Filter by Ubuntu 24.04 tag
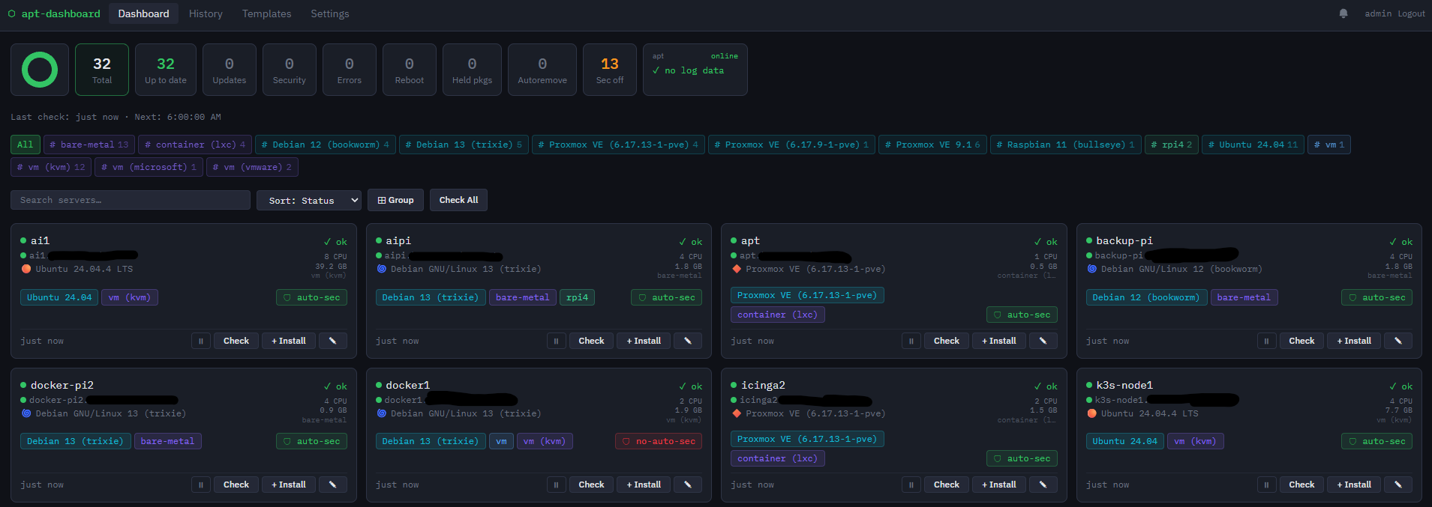 tap(1253, 145)
